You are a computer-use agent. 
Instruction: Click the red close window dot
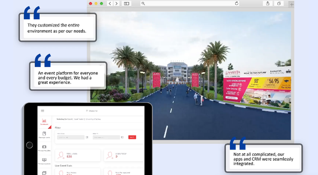point(91,4)
